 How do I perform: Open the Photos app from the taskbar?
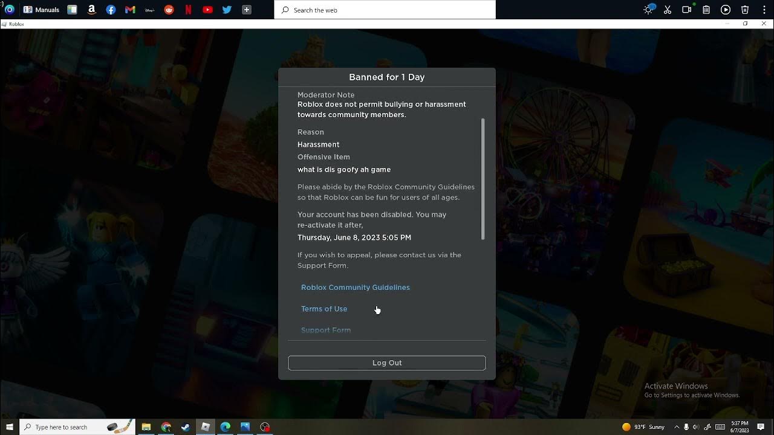(245, 427)
